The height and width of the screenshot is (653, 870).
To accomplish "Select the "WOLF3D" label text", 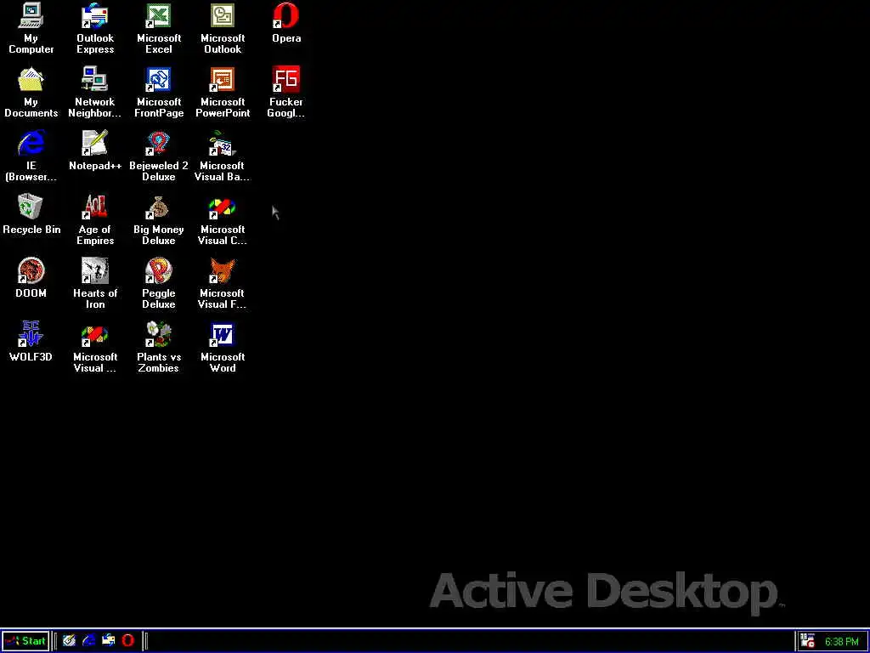I will click(31, 357).
